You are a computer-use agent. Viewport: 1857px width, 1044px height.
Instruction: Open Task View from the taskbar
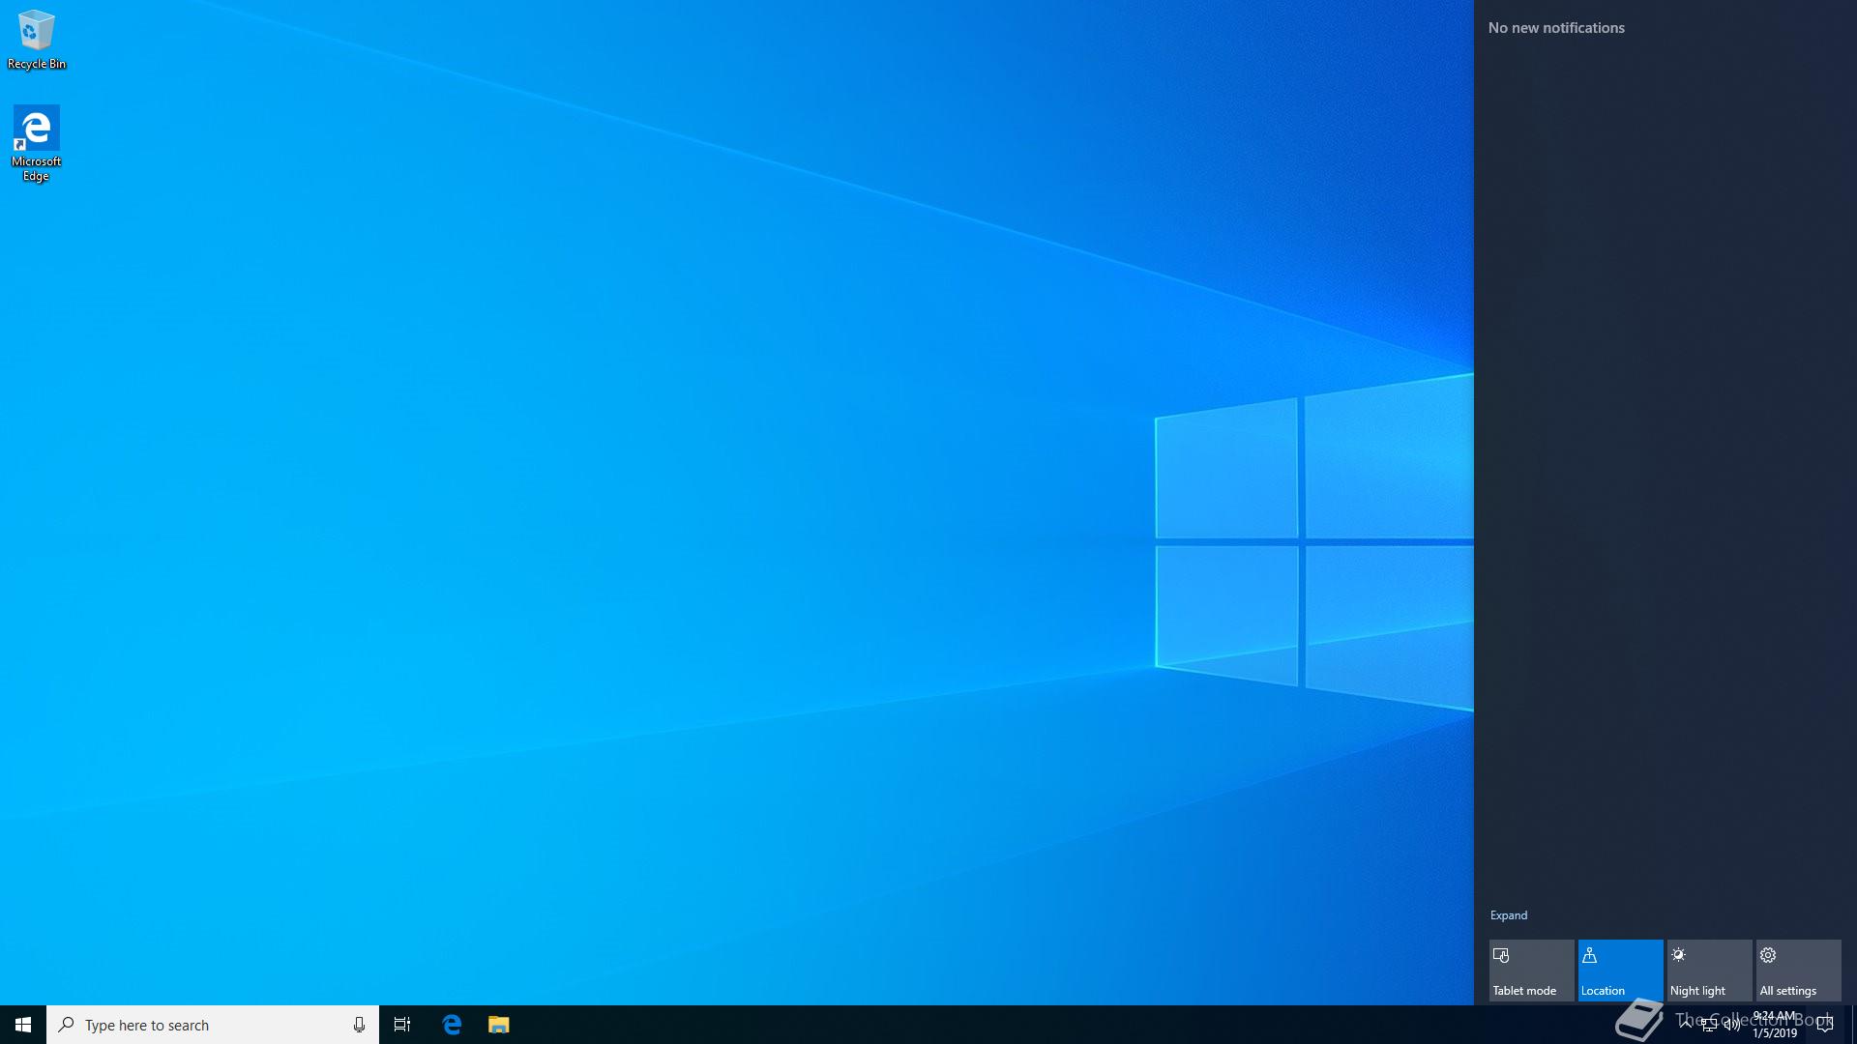tap(402, 1025)
